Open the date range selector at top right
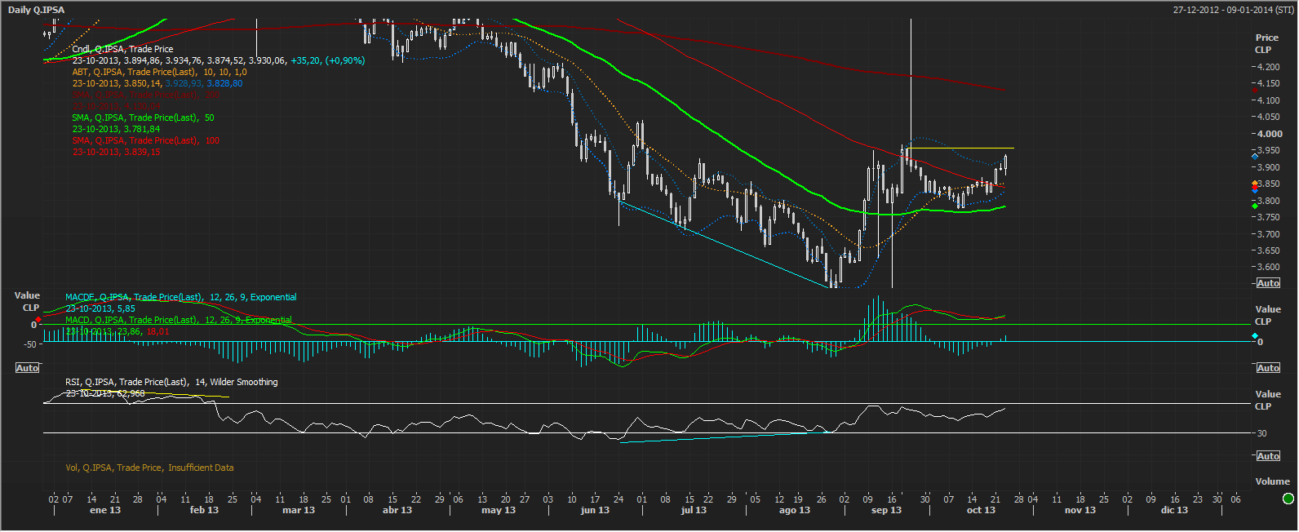1299x532 pixels. pyautogui.click(x=1233, y=10)
